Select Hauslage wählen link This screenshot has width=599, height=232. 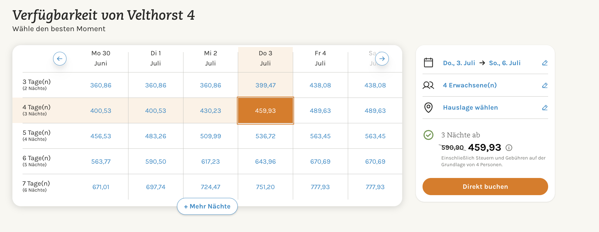(470, 107)
